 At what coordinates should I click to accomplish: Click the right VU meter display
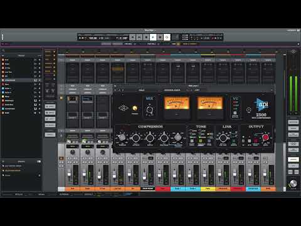click(x=210, y=103)
